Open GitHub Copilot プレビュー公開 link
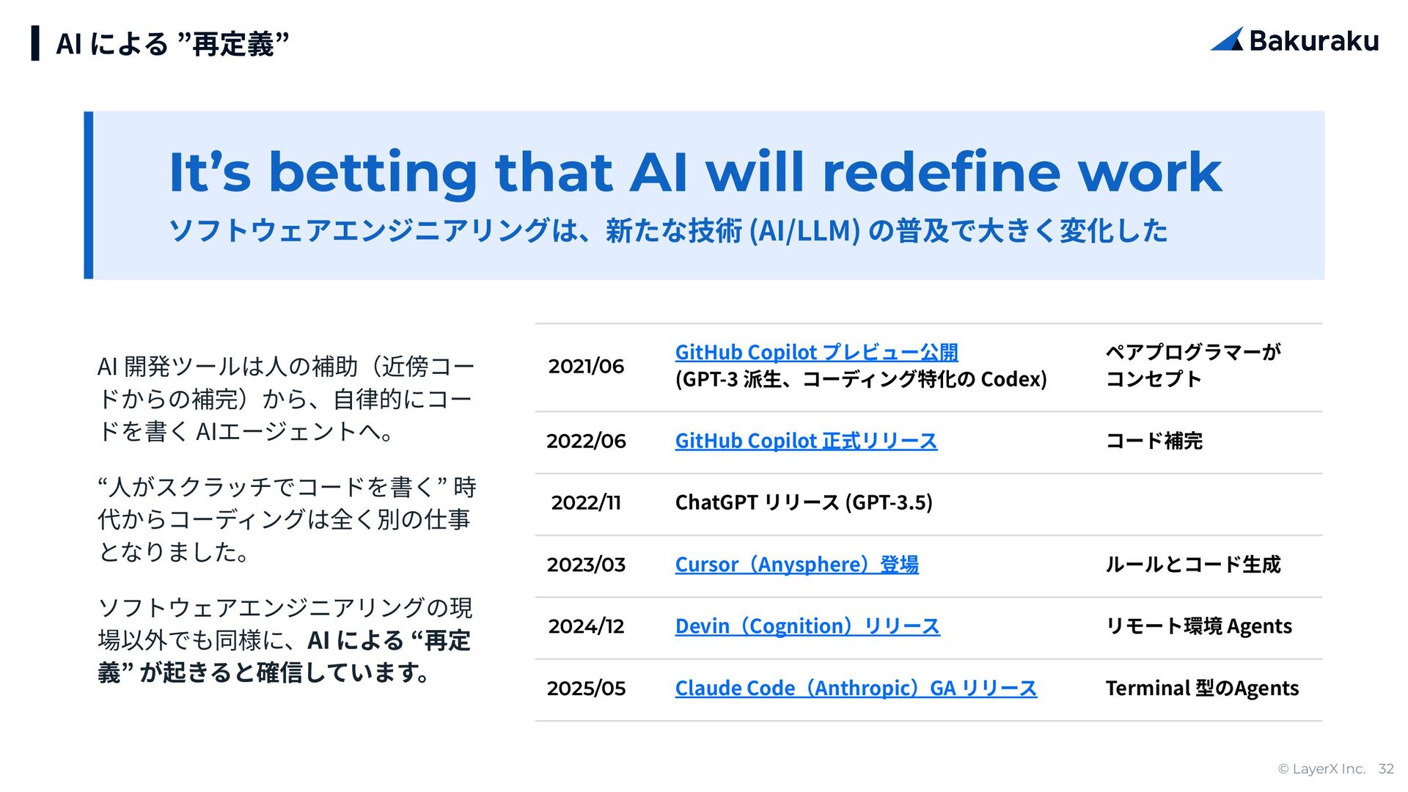This screenshot has width=1408, height=792. click(x=816, y=353)
